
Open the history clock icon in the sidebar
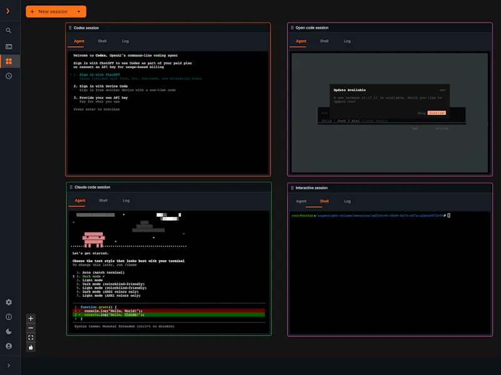pos(9,76)
